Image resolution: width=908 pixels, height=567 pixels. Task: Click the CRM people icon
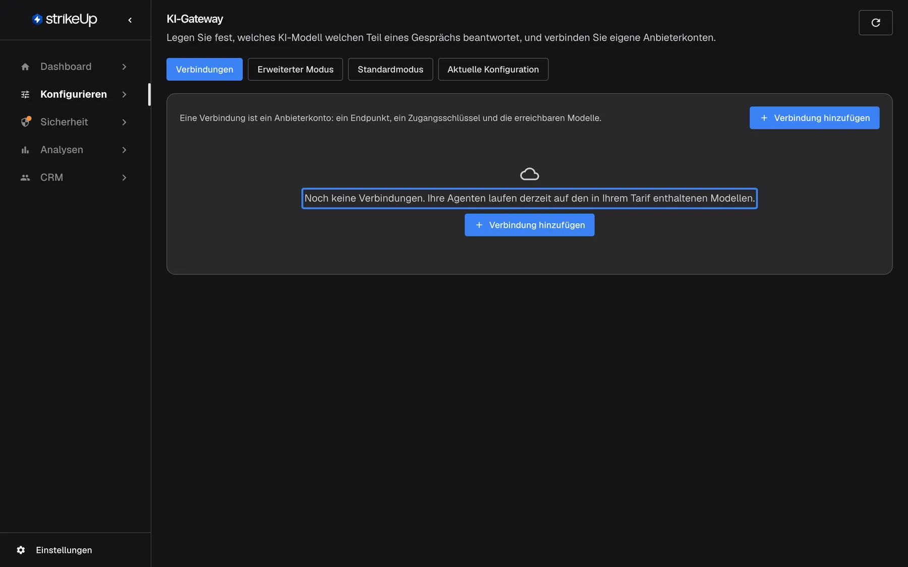click(25, 177)
